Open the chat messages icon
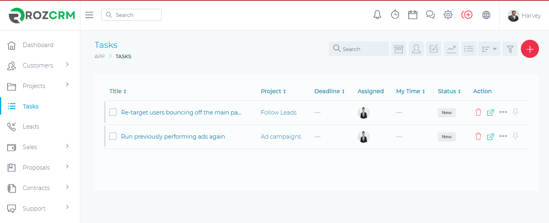The height and width of the screenshot is (223, 549). [430, 15]
